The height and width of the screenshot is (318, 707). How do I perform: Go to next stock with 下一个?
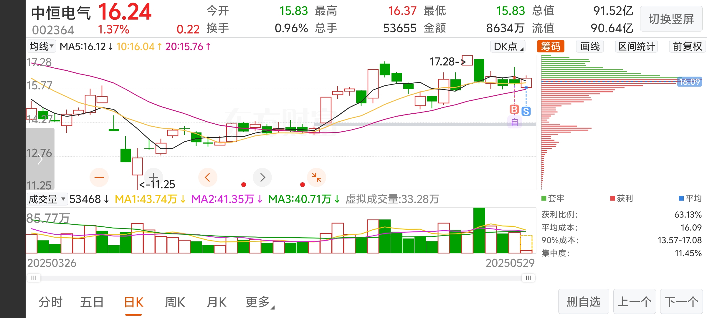click(x=681, y=302)
